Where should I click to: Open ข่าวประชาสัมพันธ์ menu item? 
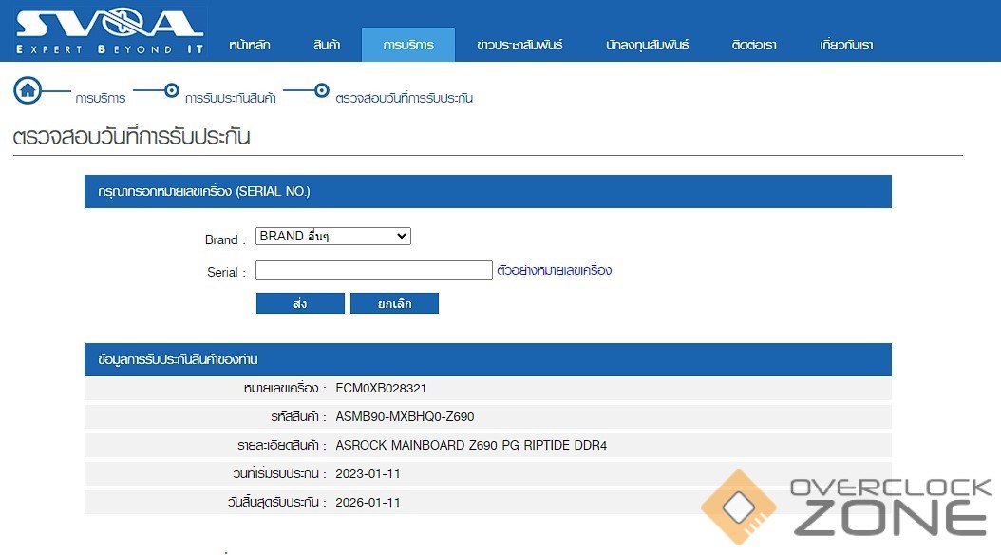[x=519, y=45]
